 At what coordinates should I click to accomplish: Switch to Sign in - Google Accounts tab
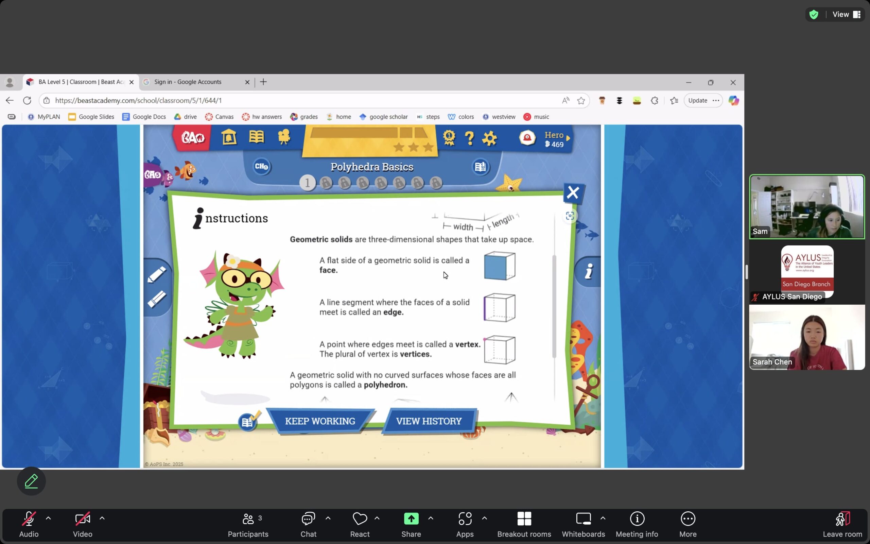click(188, 82)
